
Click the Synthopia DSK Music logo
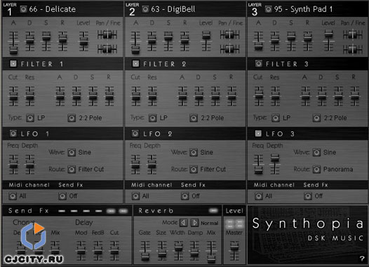pyautogui.click(x=308, y=230)
